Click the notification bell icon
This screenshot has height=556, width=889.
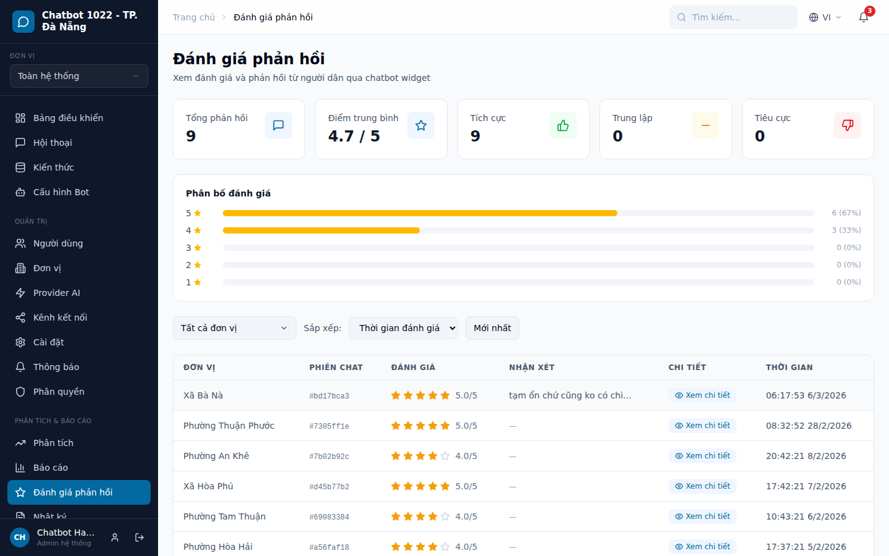(x=864, y=17)
